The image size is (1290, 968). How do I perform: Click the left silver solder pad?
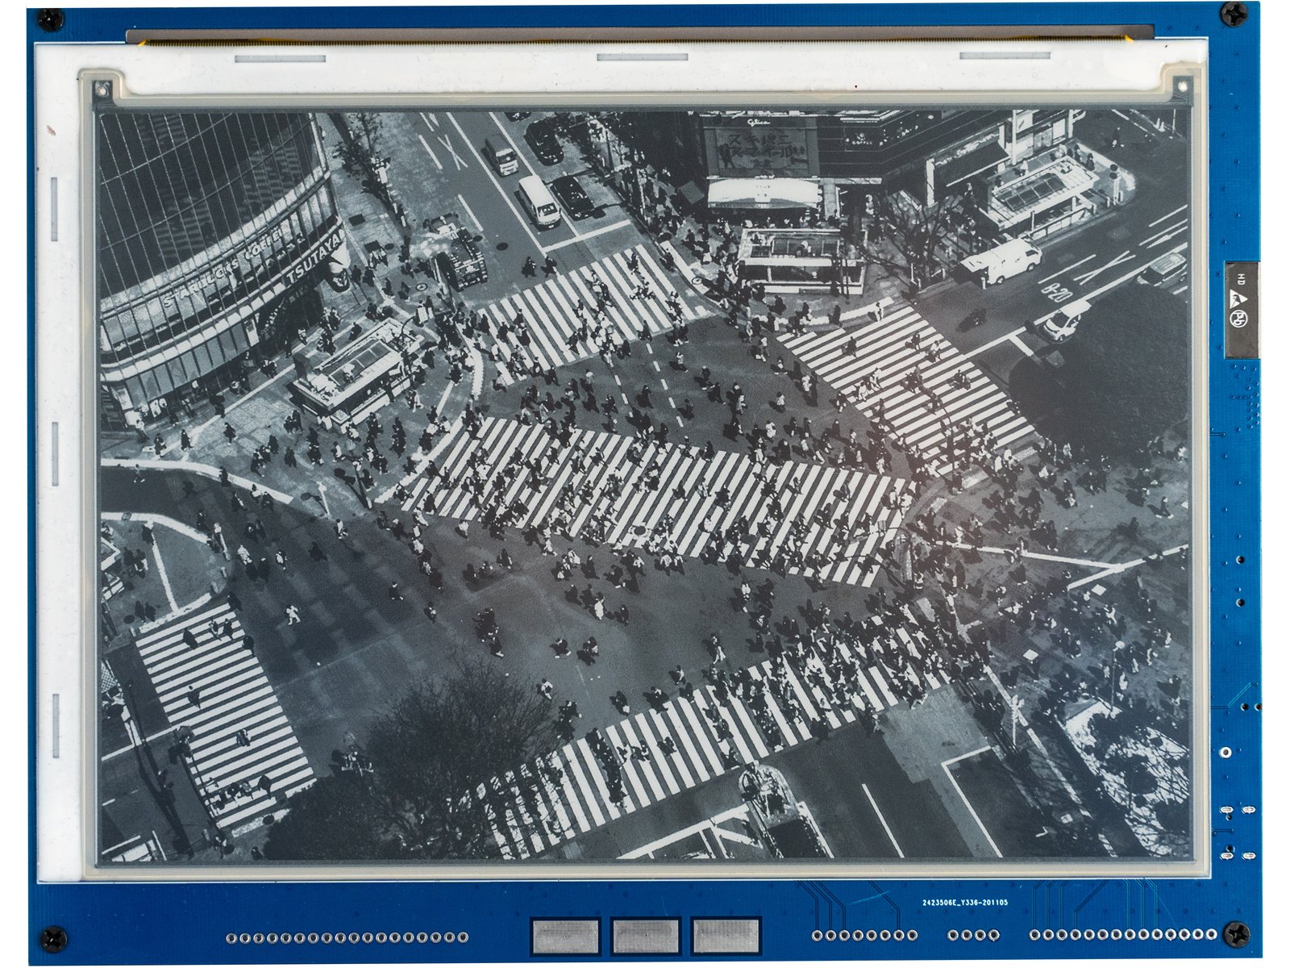pyautogui.click(x=565, y=937)
